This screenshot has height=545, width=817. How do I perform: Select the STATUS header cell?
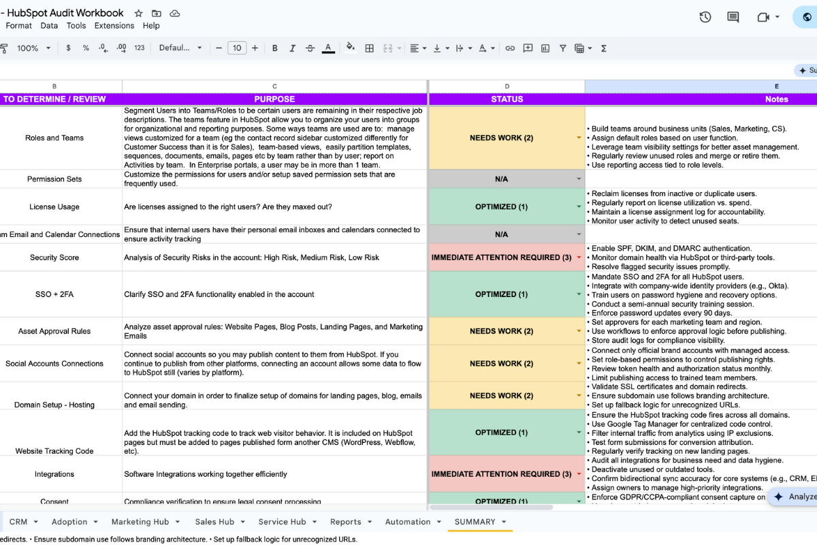(x=507, y=99)
